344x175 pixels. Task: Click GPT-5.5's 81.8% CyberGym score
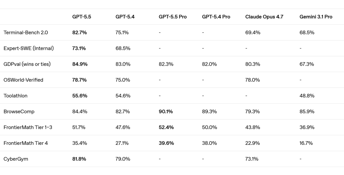point(79,159)
